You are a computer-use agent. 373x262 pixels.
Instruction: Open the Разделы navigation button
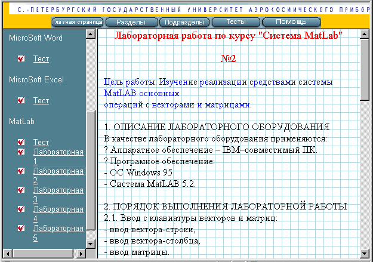click(131, 22)
